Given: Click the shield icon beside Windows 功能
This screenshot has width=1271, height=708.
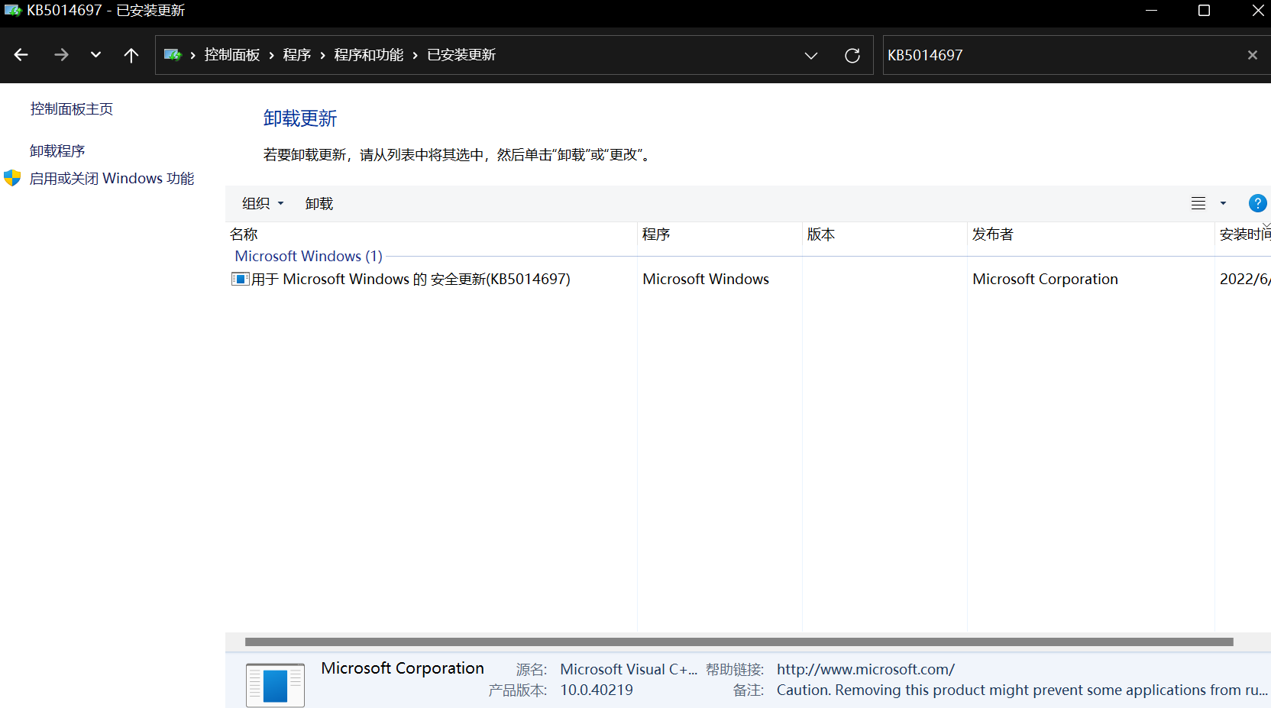Looking at the screenshot, I should point(12,178).
